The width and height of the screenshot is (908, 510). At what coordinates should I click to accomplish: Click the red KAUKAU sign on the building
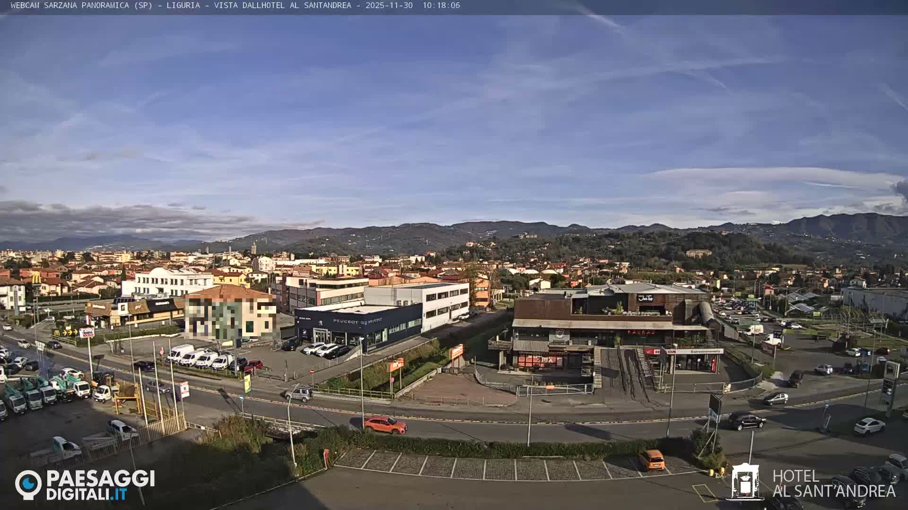(x=641, y=332)
